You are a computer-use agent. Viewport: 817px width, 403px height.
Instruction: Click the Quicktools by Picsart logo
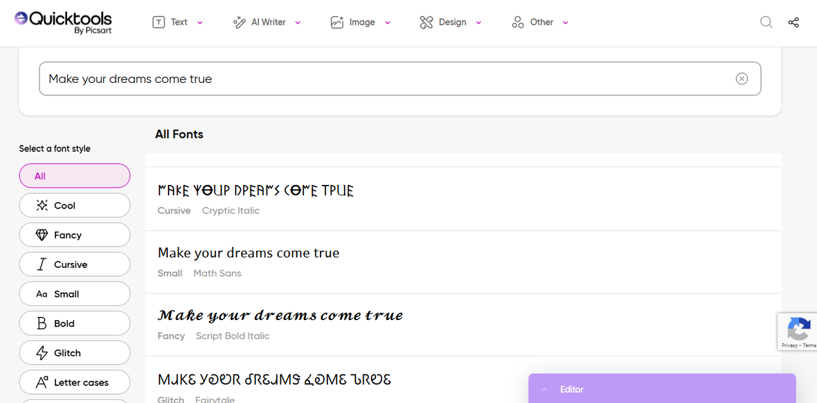pyautogui.click(x=63, y=22)
